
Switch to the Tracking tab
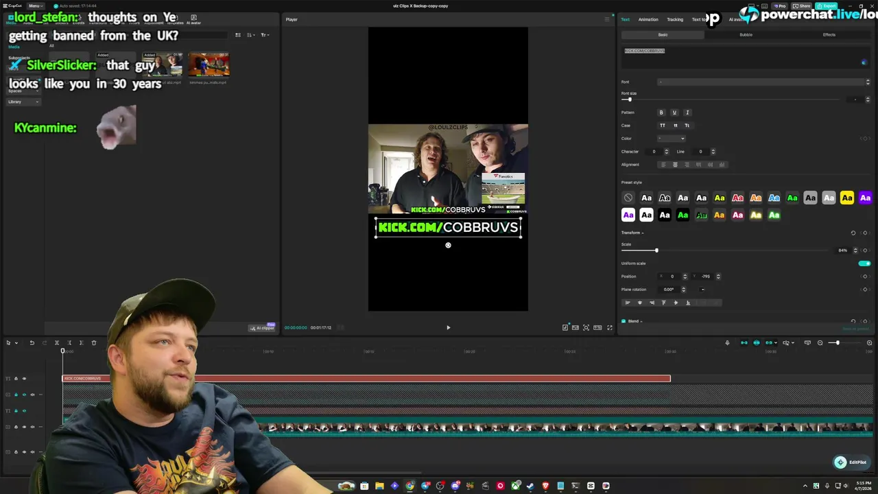[675, 19]
